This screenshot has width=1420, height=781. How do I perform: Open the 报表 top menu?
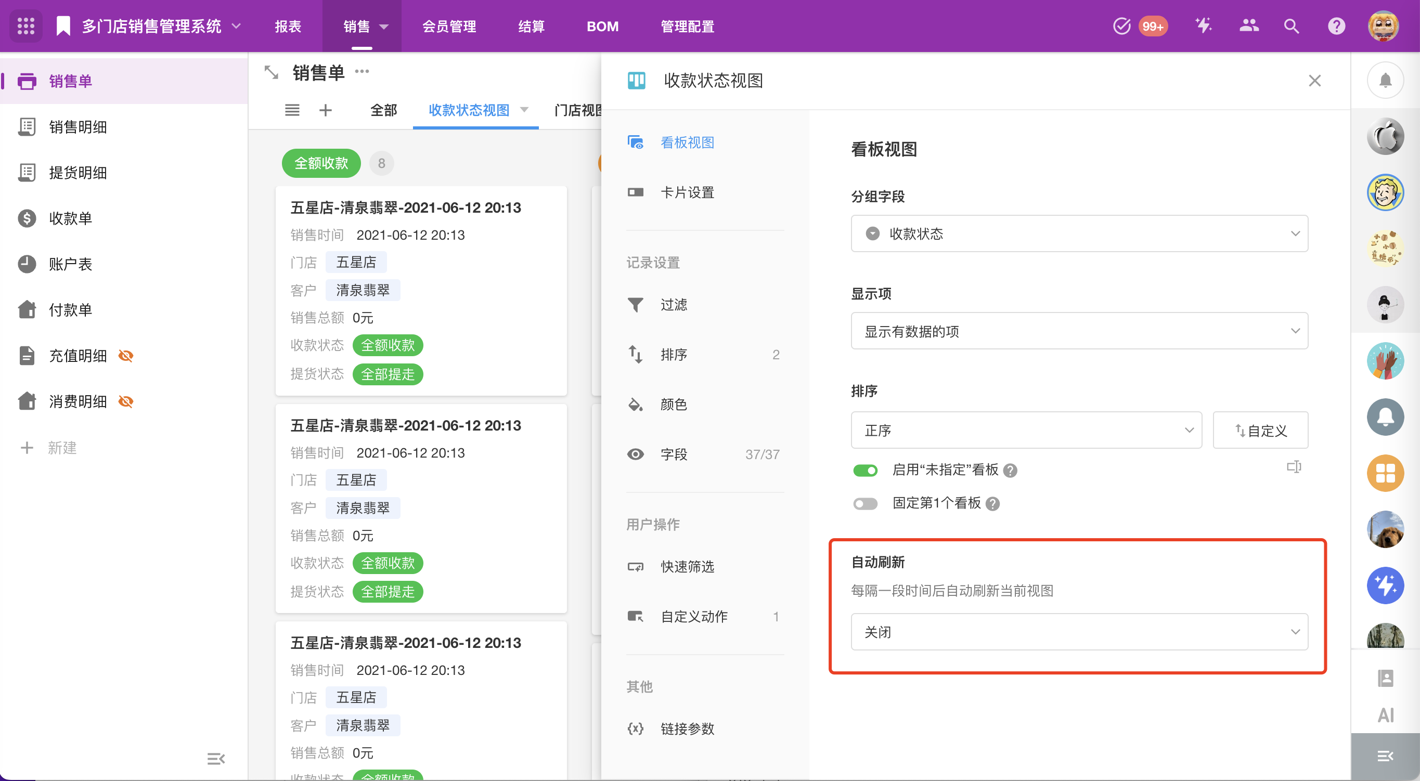[288, 27]
